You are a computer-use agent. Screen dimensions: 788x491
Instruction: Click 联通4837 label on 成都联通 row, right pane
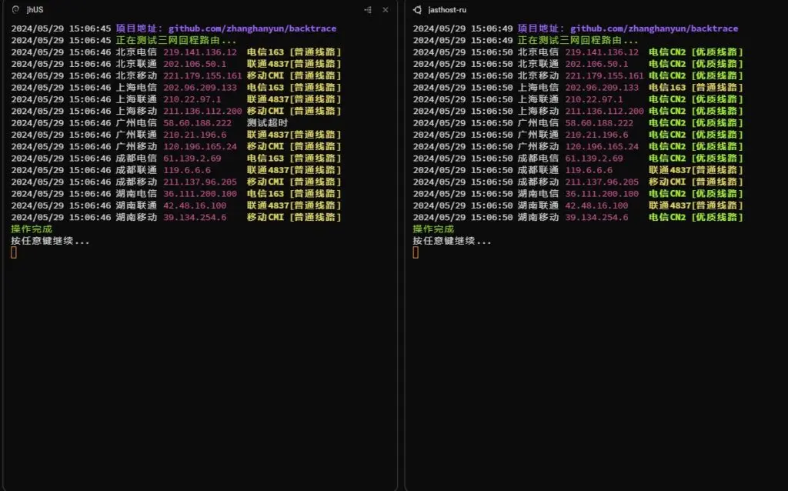click(x=669, y=170)
